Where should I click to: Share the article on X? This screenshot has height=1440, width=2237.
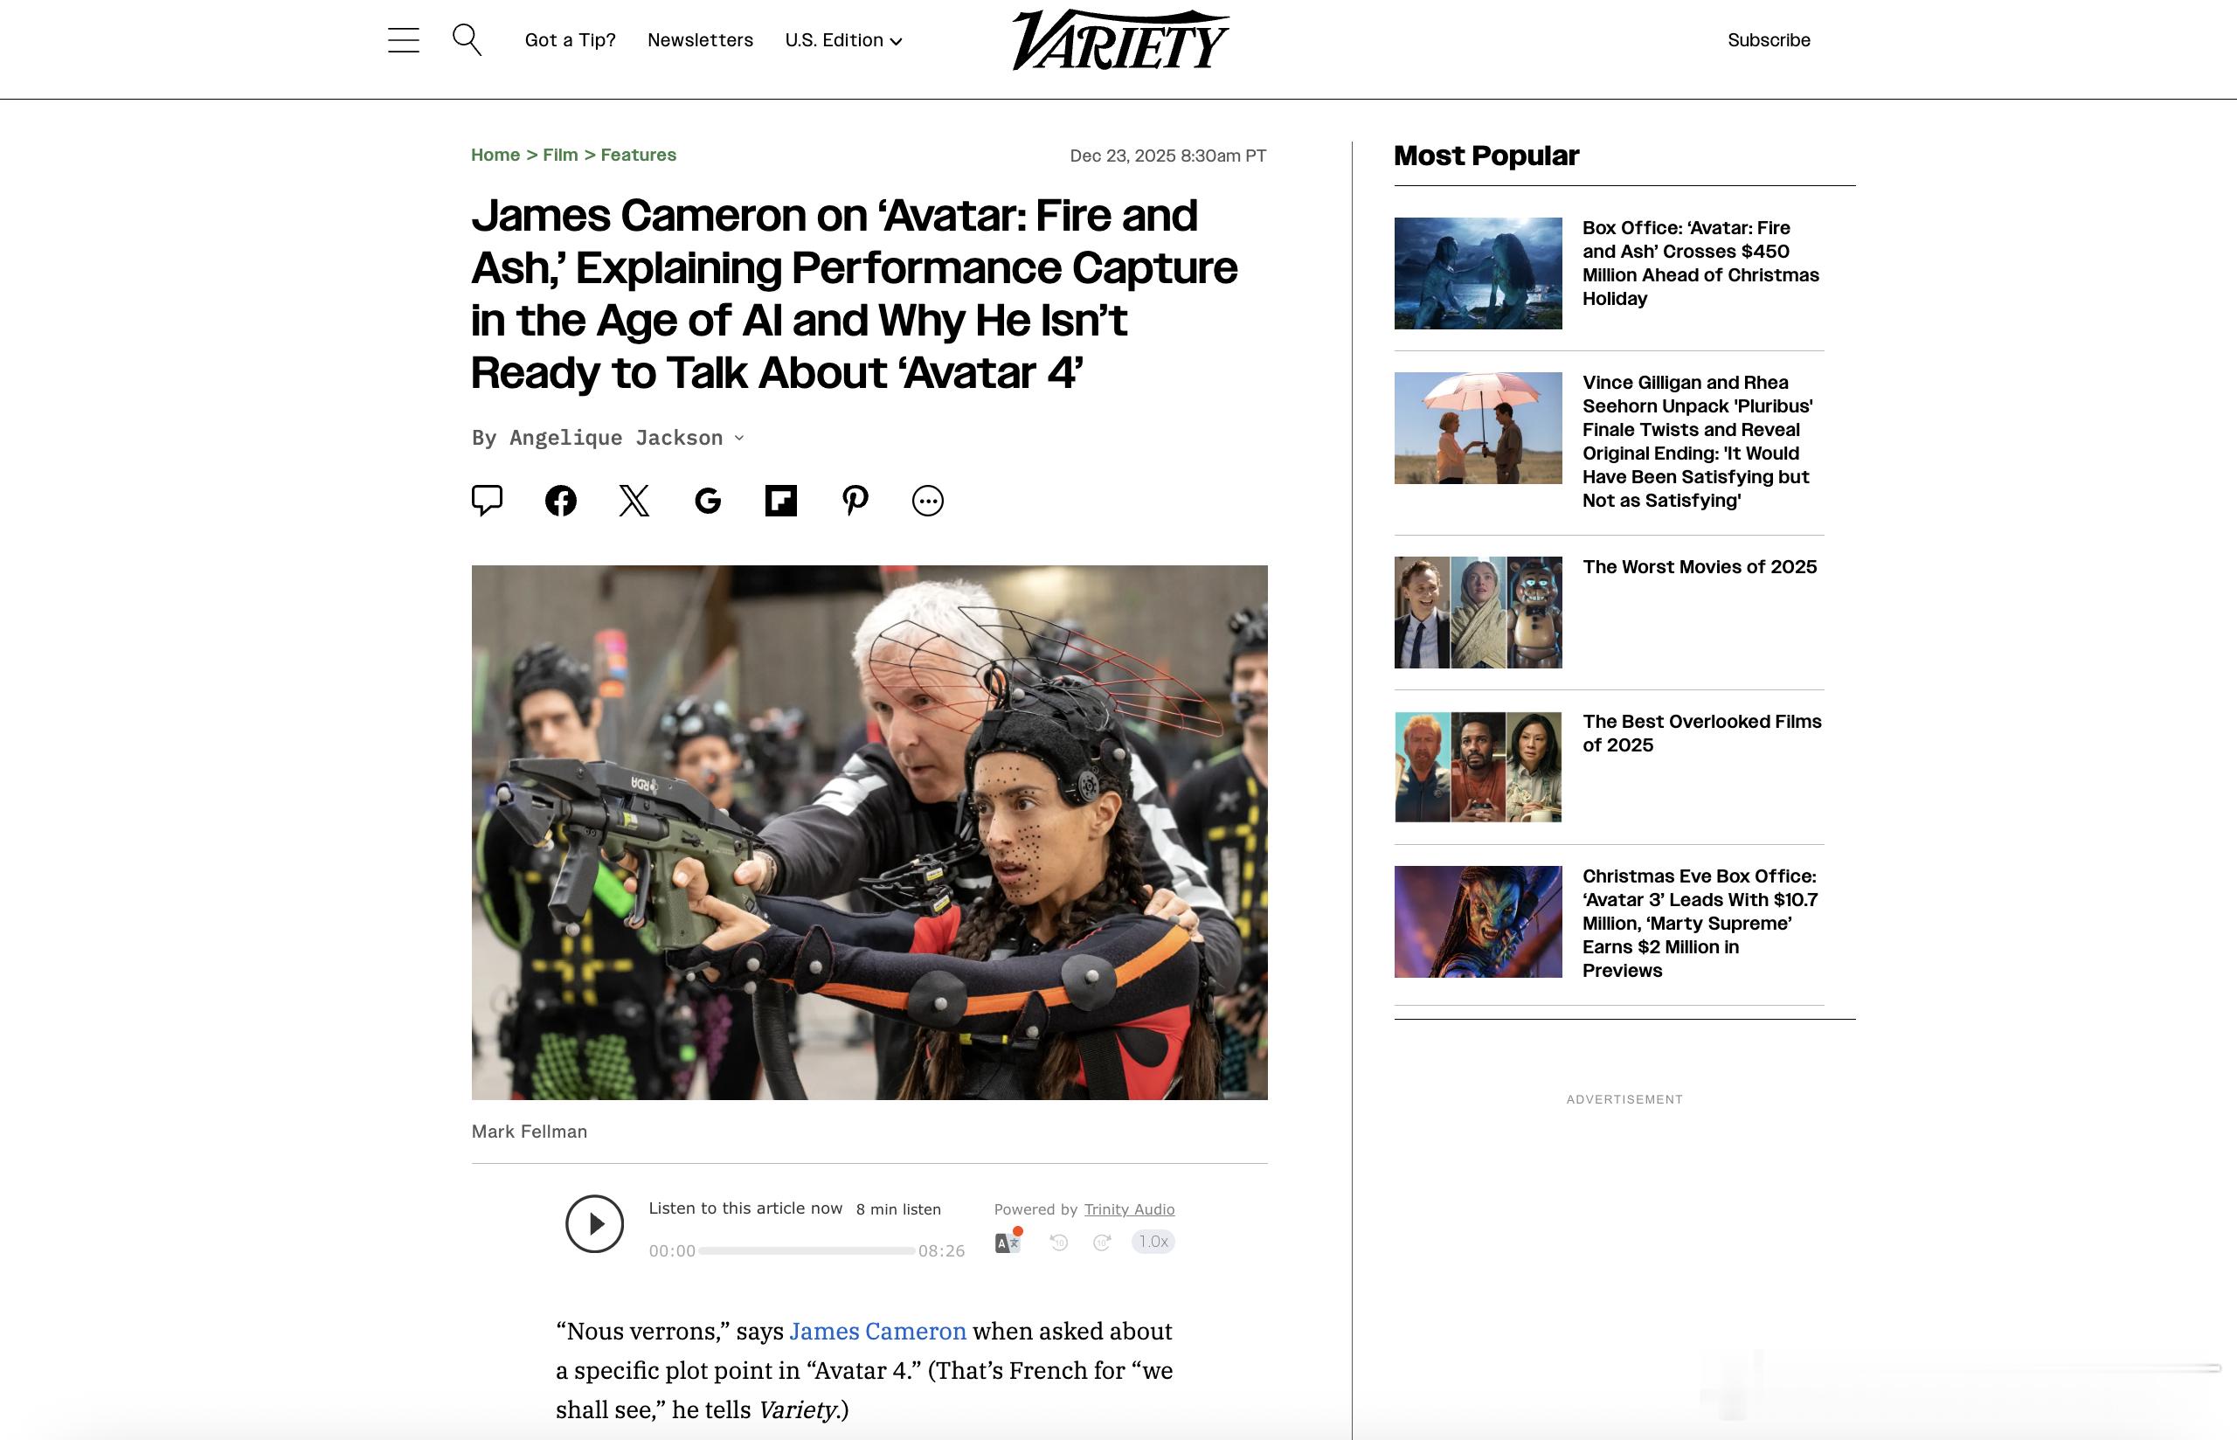tap(634, 501)
